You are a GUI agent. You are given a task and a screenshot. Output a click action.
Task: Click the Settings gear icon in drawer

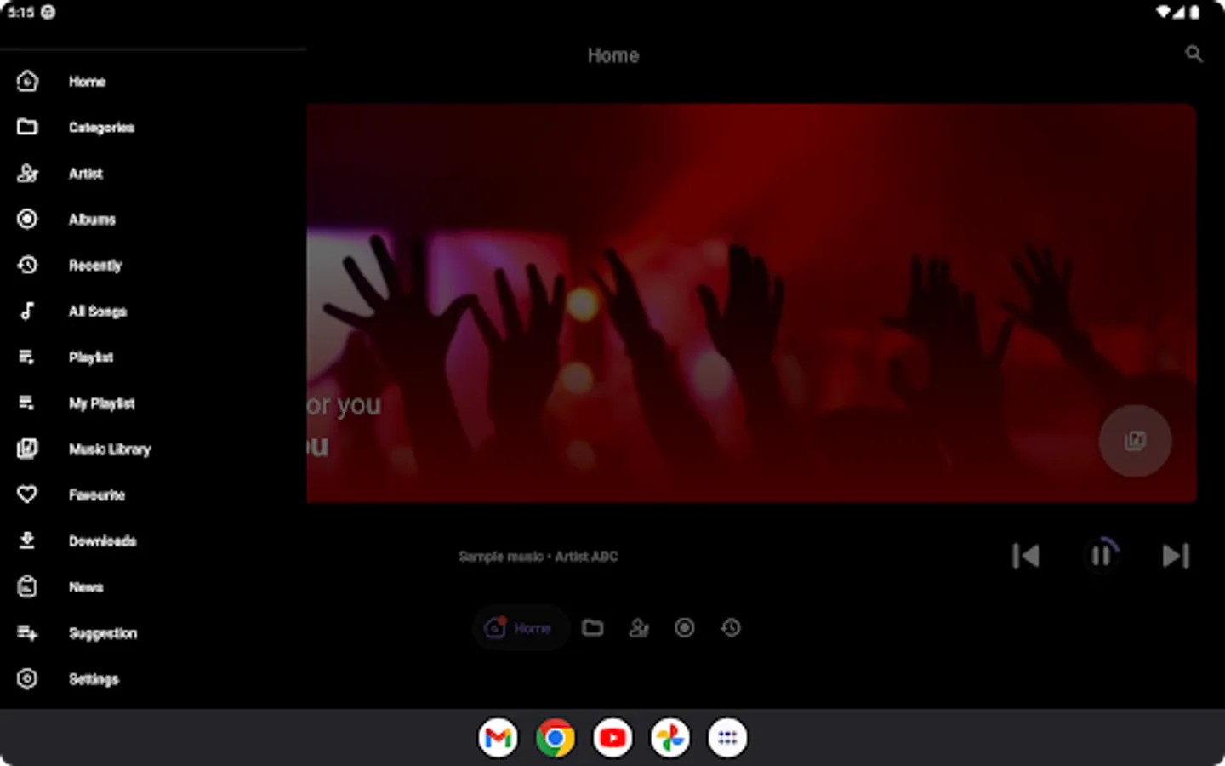click(x=27, y=679)
